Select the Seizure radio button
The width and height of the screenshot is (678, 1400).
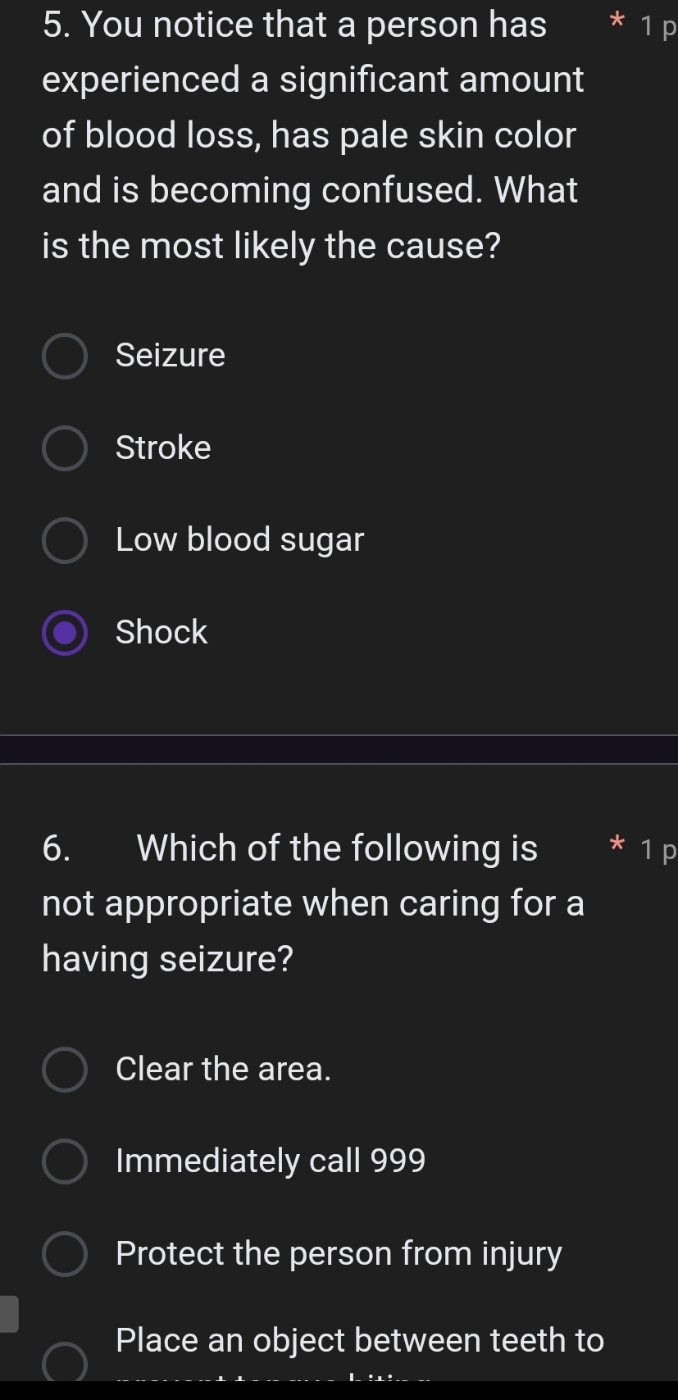click(x=65, y=356)
